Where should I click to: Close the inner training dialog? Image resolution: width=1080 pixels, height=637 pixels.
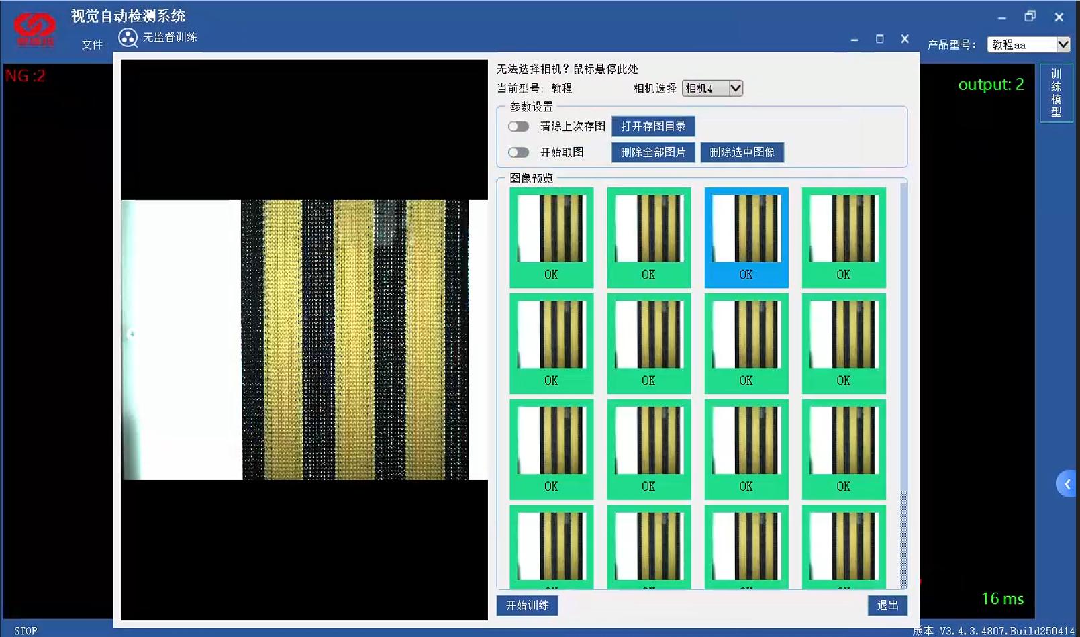point(905,39)
